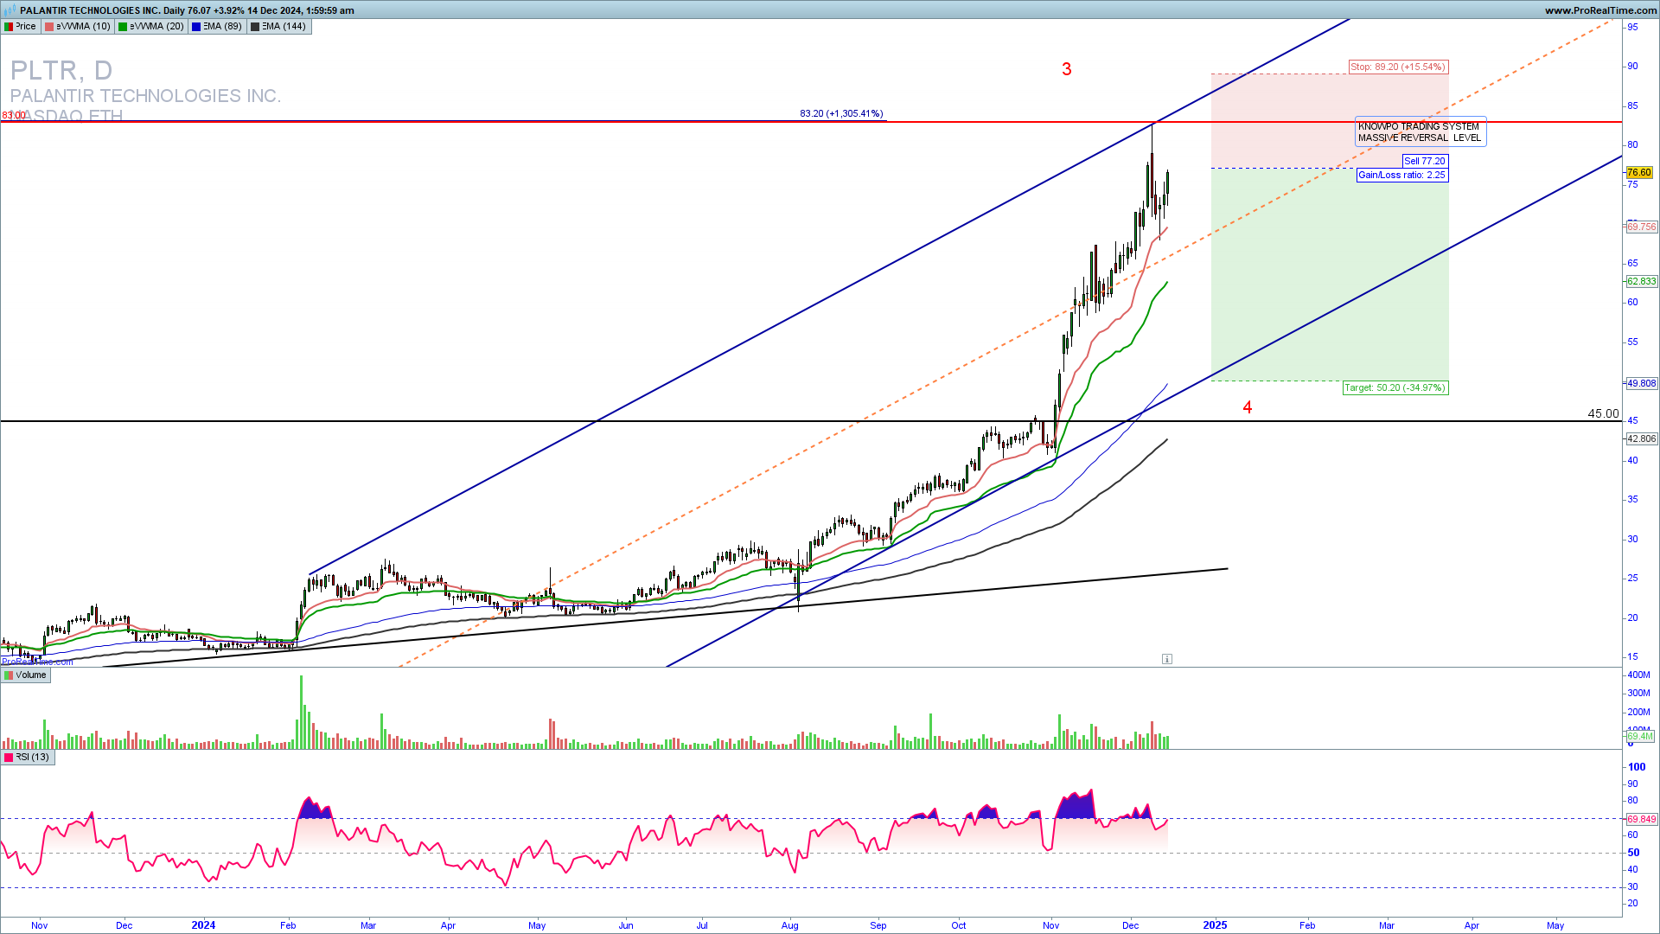The image size is (1660, 934).
Task: Open the eVWMA (20) indicator settings
Action: click(x=151, y=26)
